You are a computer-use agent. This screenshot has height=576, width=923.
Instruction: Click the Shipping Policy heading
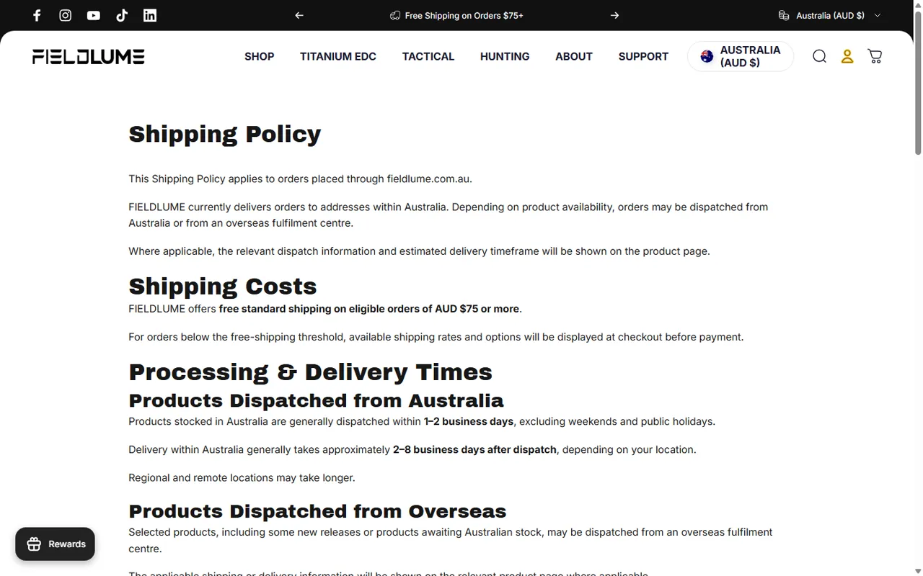click(225, 134)
